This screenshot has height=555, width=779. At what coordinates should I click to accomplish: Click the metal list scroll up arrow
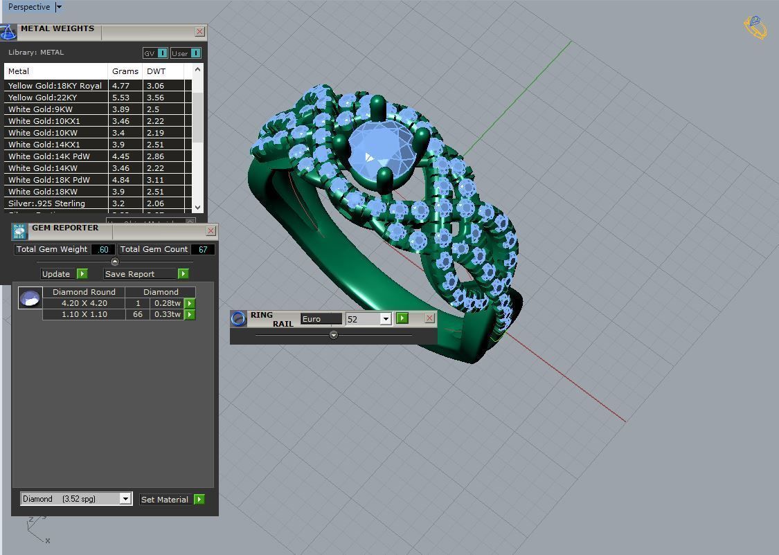point(198,69)
